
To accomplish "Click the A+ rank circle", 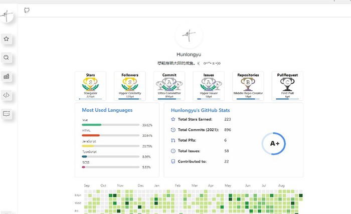I will tap(274, 143).
